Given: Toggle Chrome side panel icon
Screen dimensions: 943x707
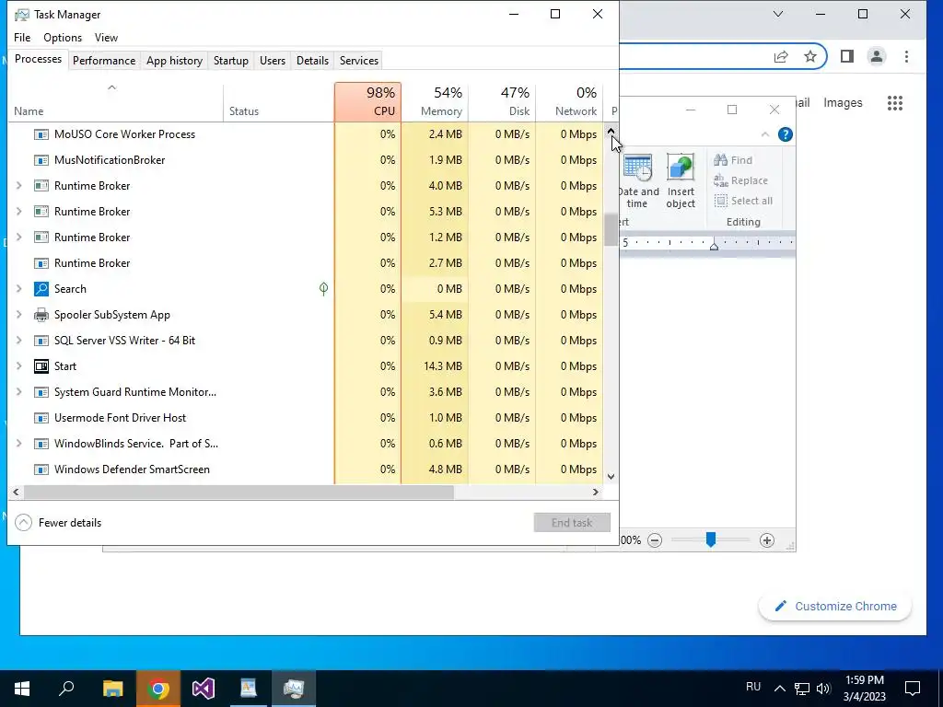Looking at the screenshot, I should (847, 56).
